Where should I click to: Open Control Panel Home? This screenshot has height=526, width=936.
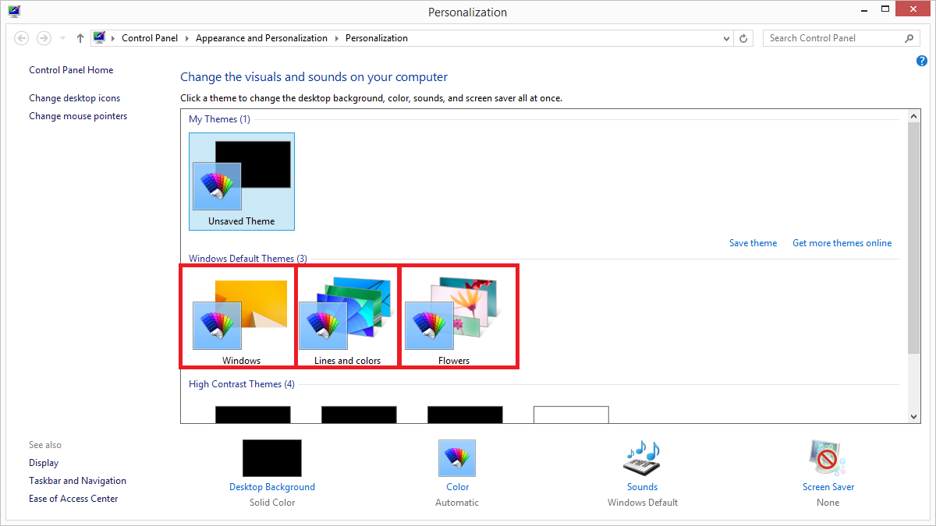[71, 70]
